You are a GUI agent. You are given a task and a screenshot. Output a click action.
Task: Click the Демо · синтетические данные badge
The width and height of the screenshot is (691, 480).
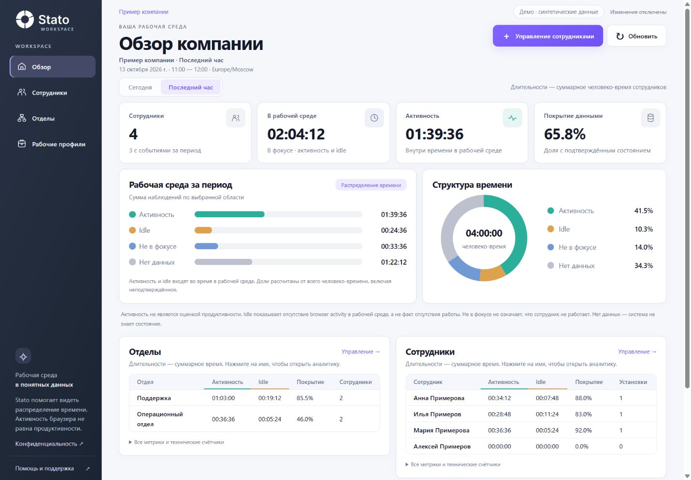559,12
